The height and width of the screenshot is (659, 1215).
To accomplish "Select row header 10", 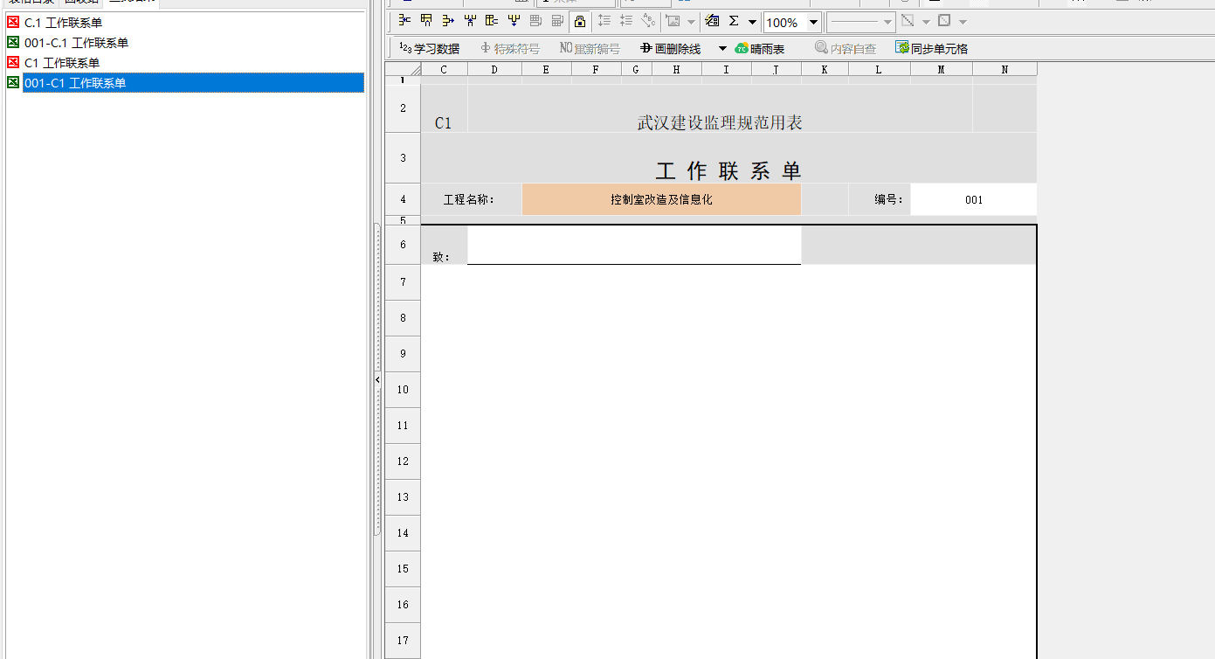I will [x=403, y=390].
